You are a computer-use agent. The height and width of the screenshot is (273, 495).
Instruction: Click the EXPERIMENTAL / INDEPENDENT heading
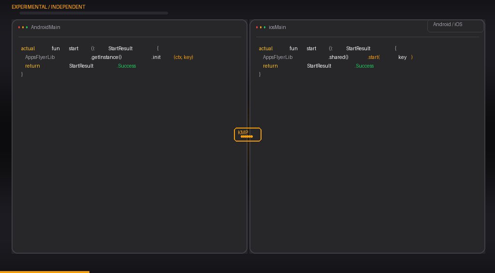tap(48, 7)
